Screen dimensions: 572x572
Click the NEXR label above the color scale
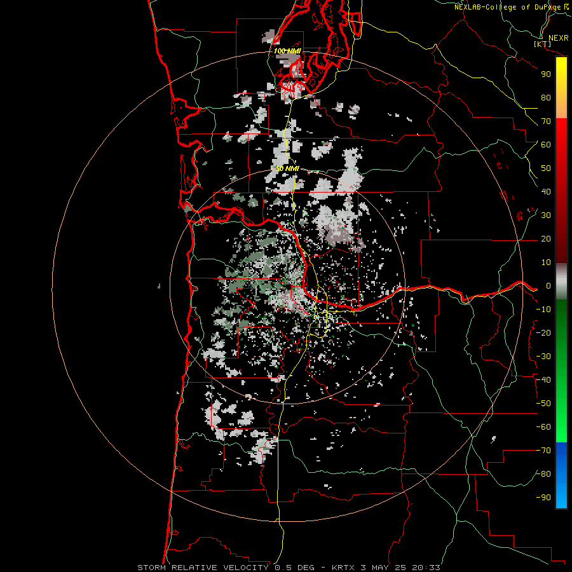pyautogui.click(x=559, y=38)
